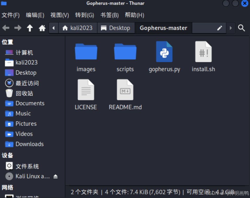This screenshot has height=198, width=250.
Task: Select the README.md markdown icon
Action: (x=125, y=89)
